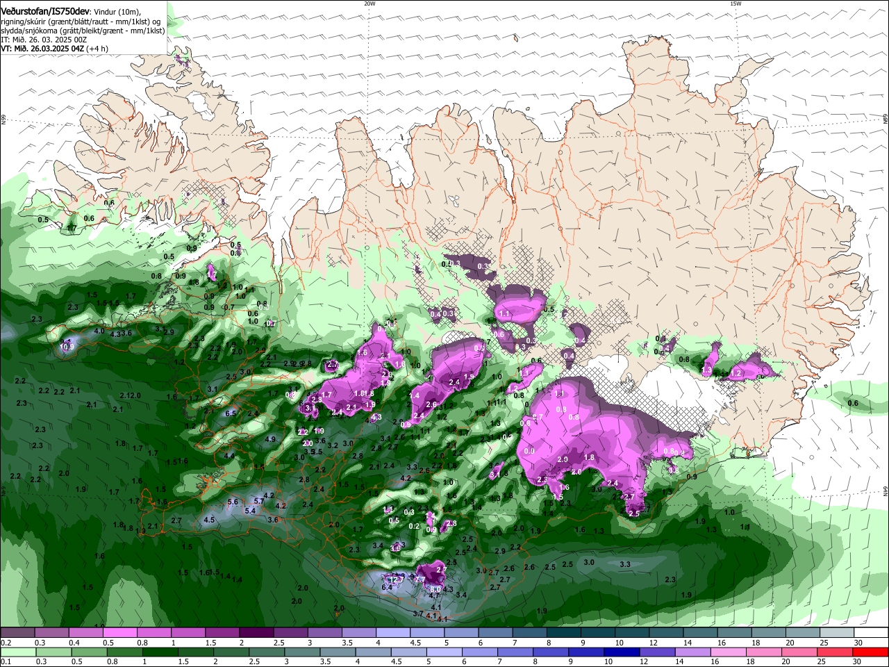Click the 30 label on the green-blue-red rain scale
Image resolution: width=889 pixels, height=667 pixels.
click(858, 662)
